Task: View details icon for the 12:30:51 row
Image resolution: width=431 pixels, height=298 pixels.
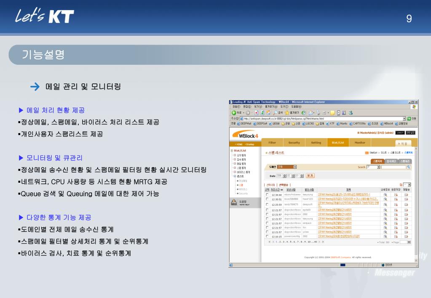Action: point(385,199)
